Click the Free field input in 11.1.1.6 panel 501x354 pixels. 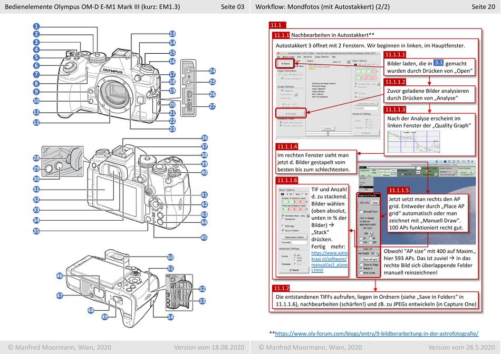299,243
